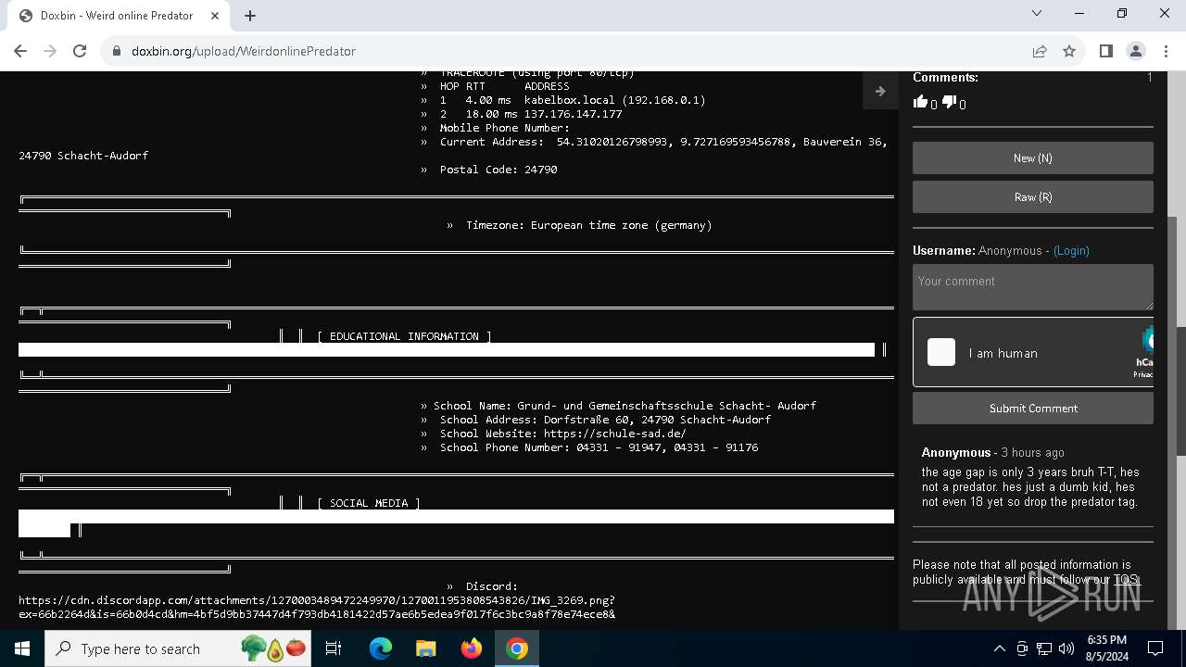This screenshot has height=667, width=1186.
Task: Submit Comment button
Action: pyautogui.click(x=1032, y=409)
